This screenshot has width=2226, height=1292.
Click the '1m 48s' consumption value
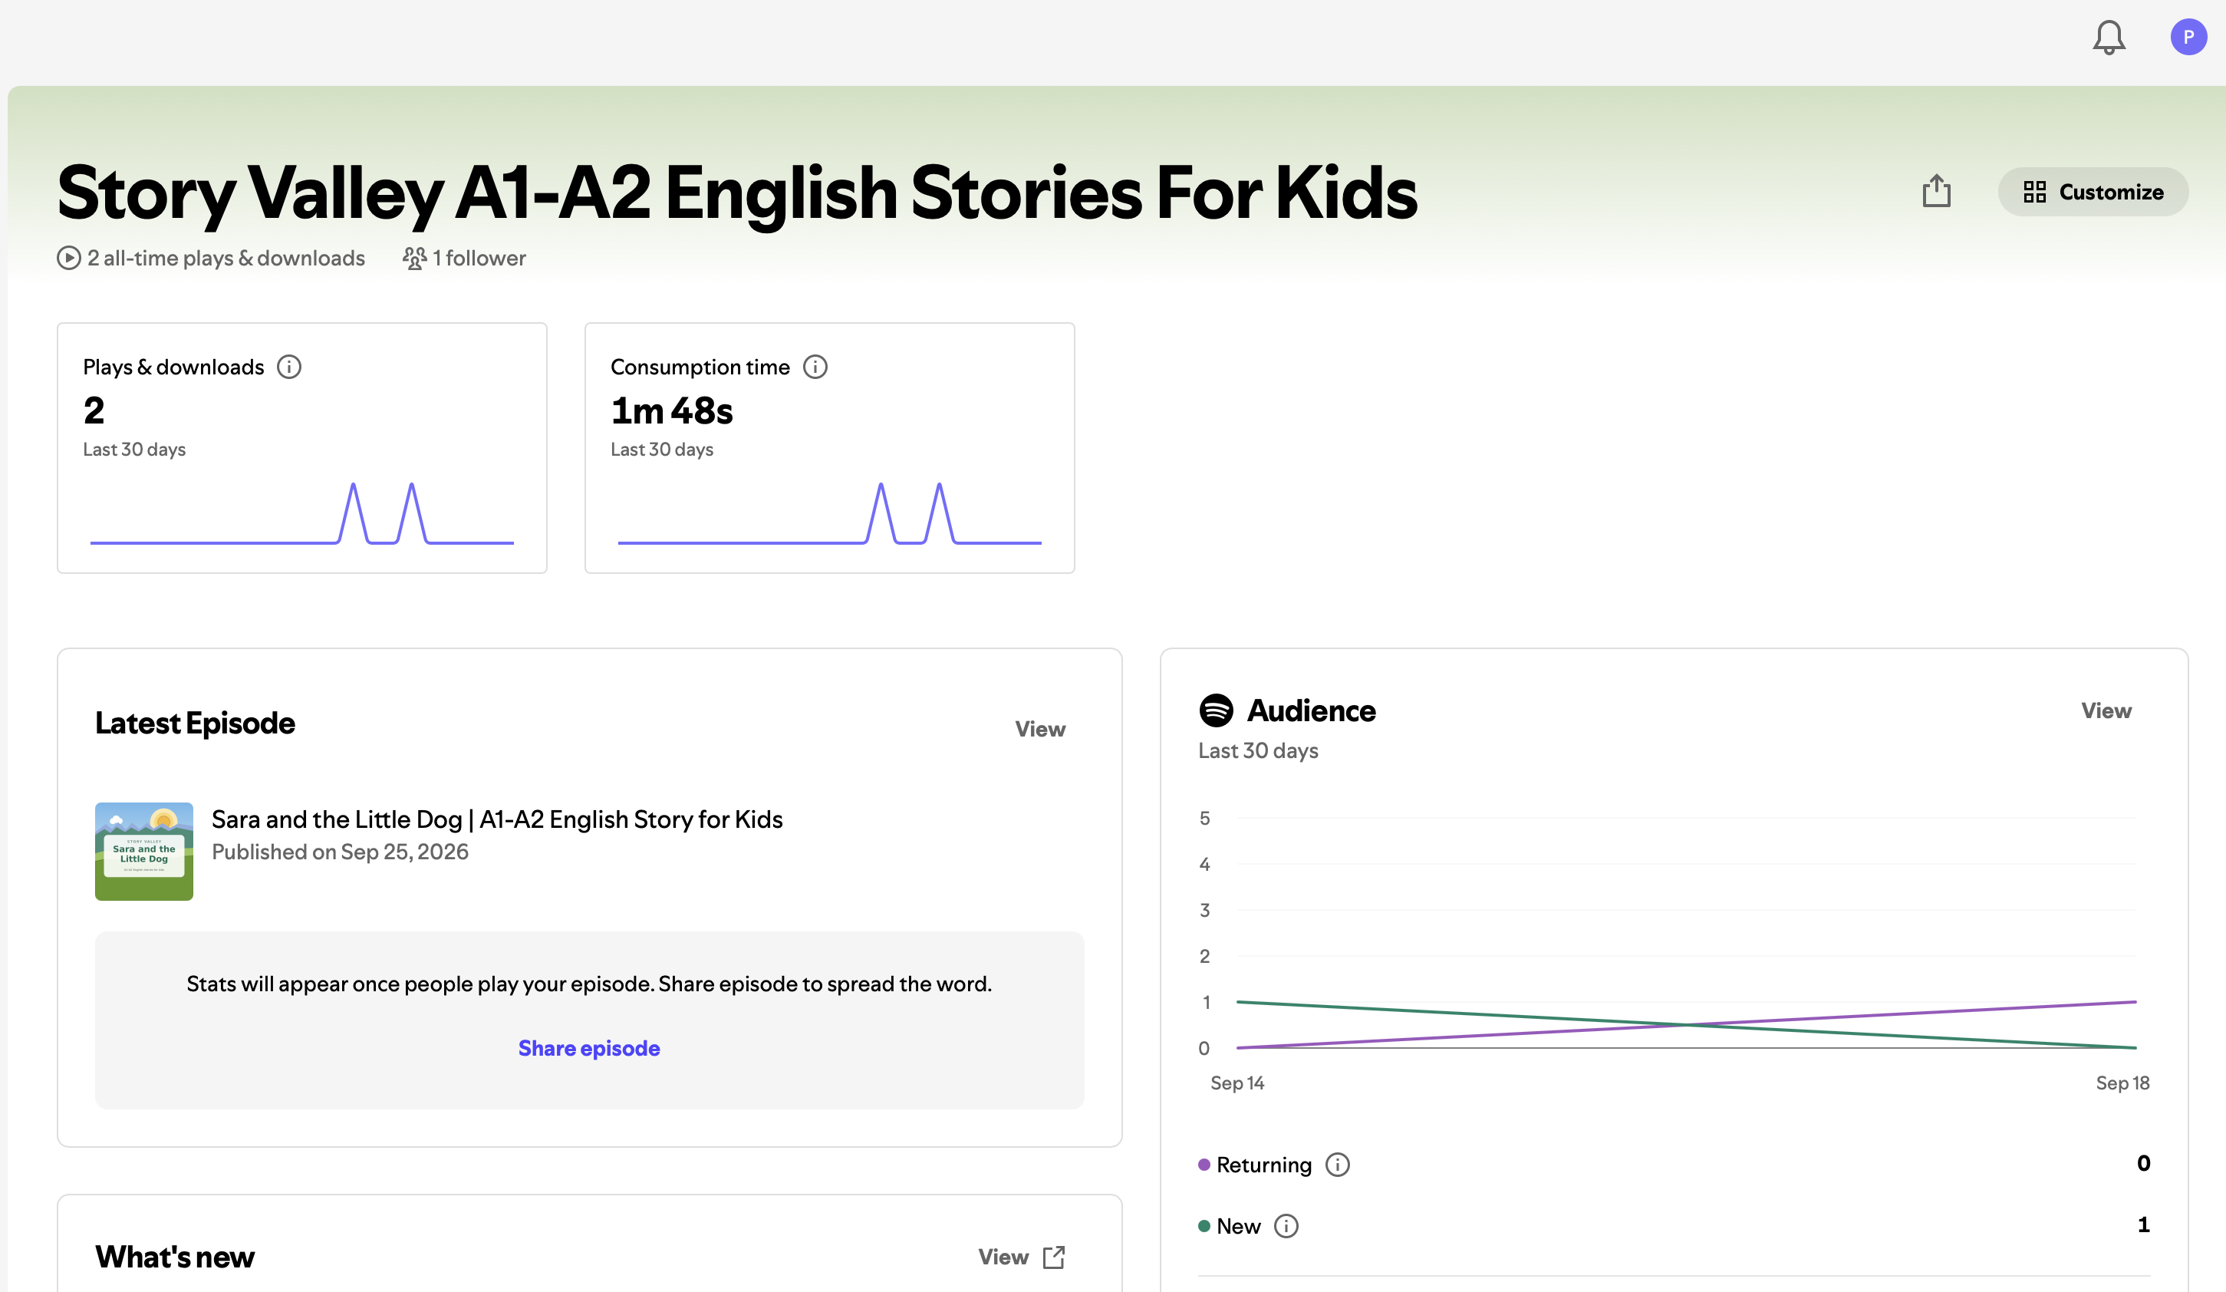coord(671,411)
